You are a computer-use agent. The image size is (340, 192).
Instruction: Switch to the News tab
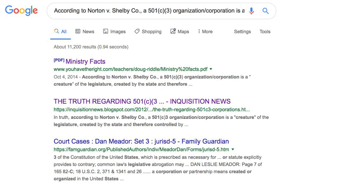(x=85, y=32)
